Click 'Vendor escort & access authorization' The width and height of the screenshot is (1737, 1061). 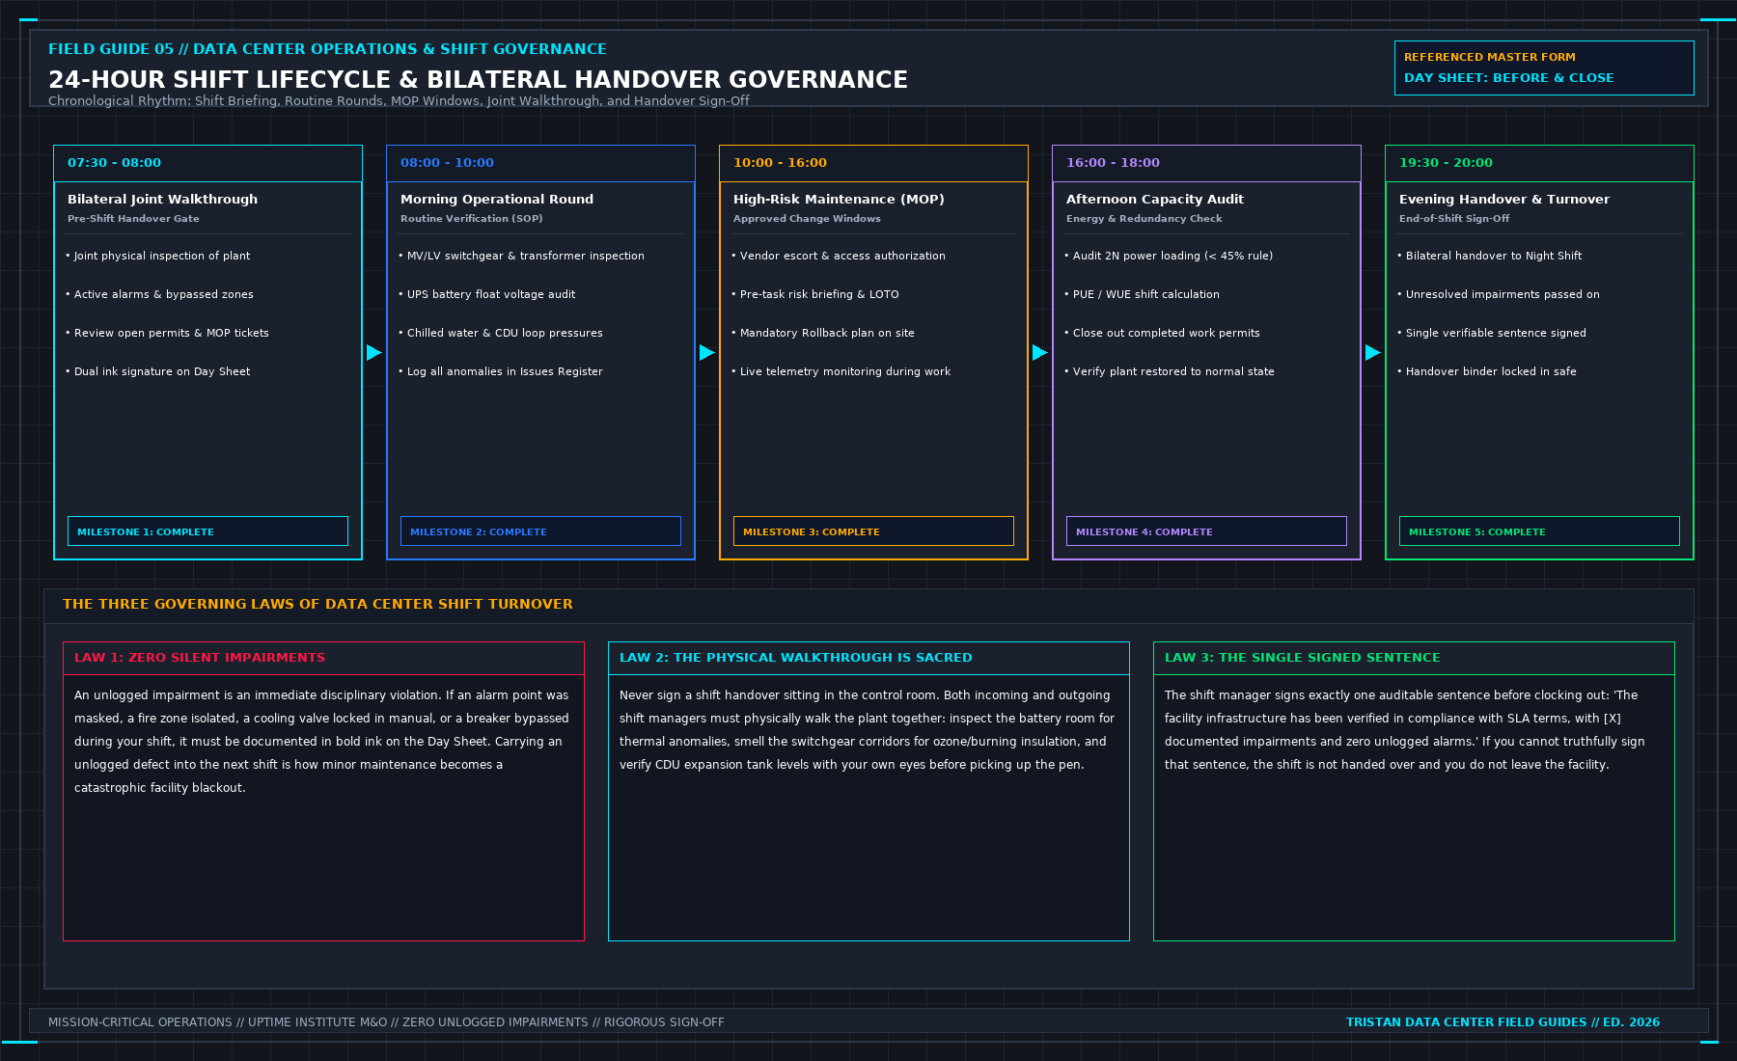[x=839, y=256]
